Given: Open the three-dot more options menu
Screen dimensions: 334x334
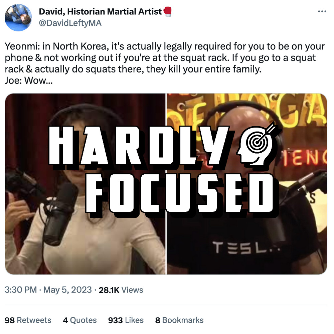Looking at the screenshot, I should click(322, 11).
